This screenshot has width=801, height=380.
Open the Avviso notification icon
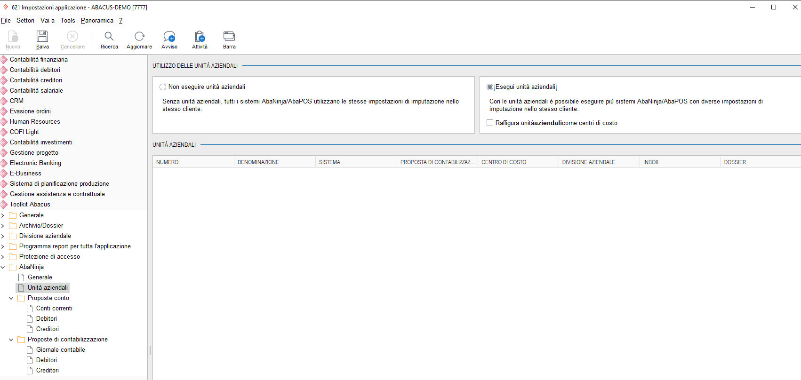(169, 36)
